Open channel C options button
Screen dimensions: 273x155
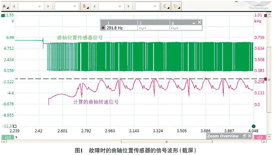(x=166, y=6)
